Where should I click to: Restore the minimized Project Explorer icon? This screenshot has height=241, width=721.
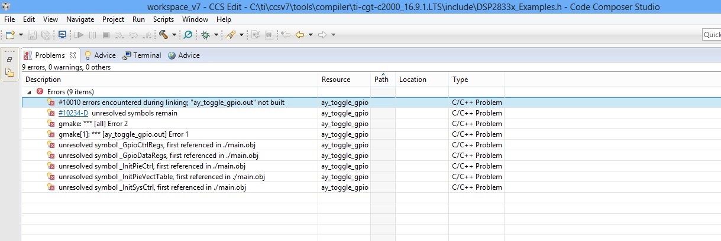click(x=9, y=72)
